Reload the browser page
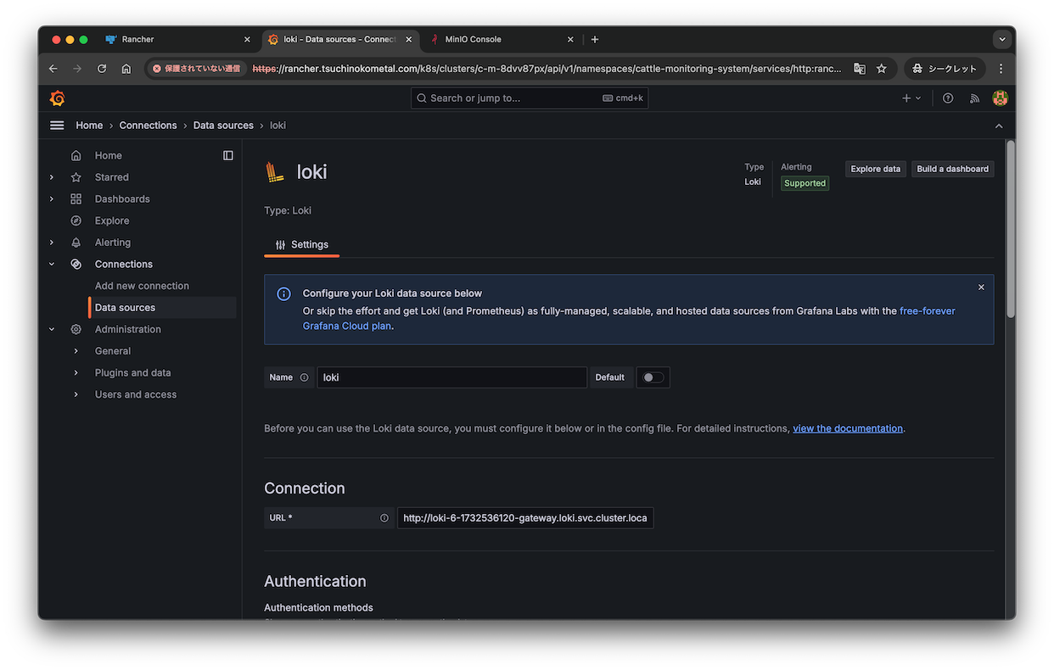 tap(102, 69)
